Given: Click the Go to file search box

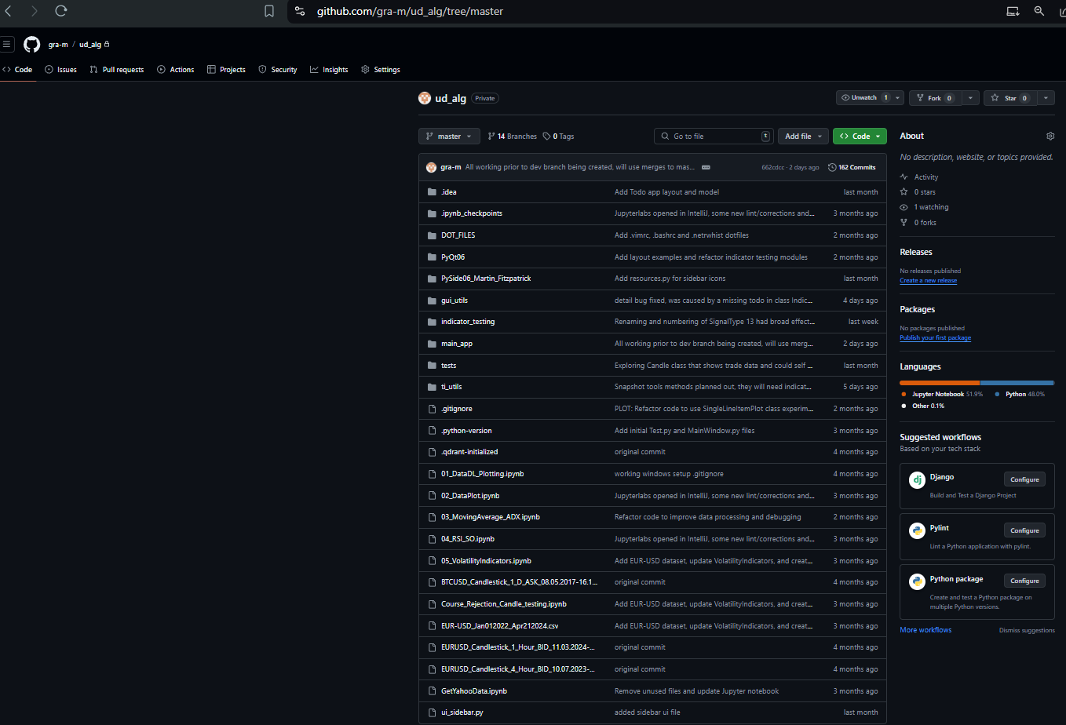Looking at the screenshot, I should click(x=710, y=136).
